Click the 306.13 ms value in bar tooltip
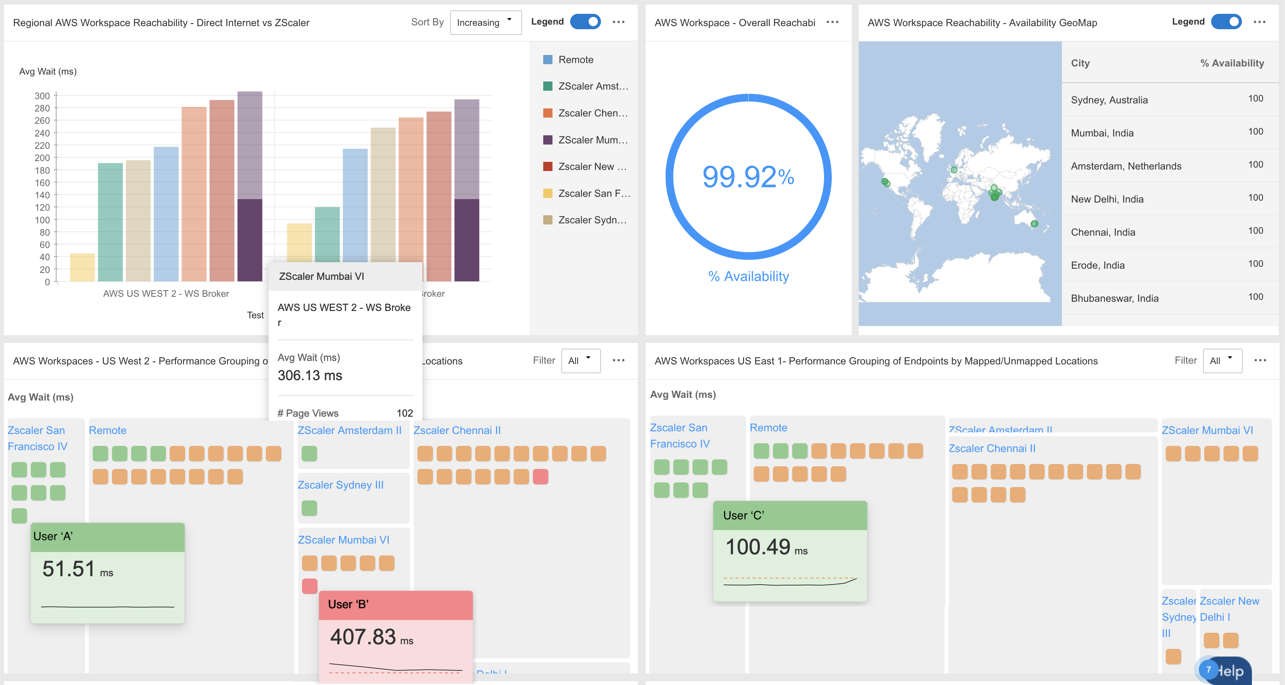The image size is (1285, 685). point(310,376)
